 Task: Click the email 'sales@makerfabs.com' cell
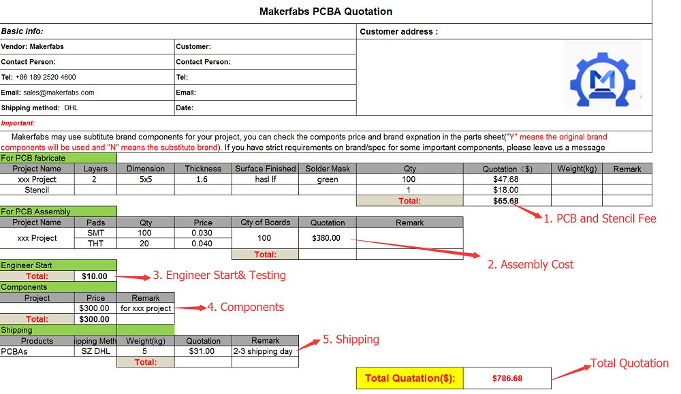(x=87, y=93)
